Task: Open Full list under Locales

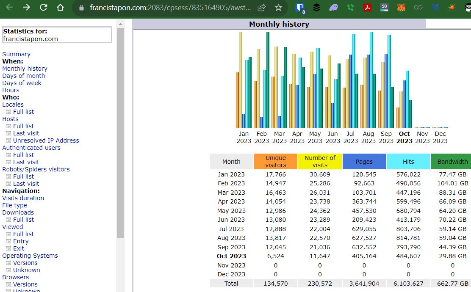Action: coord(23,112)
